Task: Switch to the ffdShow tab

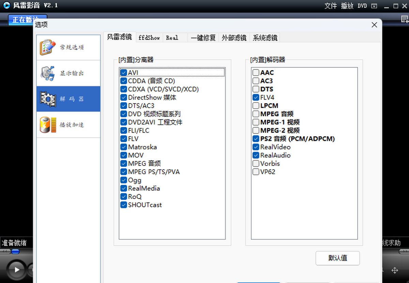Action: [149, 38]
